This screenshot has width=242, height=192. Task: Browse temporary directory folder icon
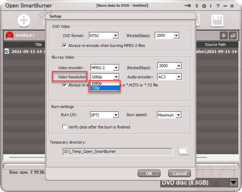point(184,150)
